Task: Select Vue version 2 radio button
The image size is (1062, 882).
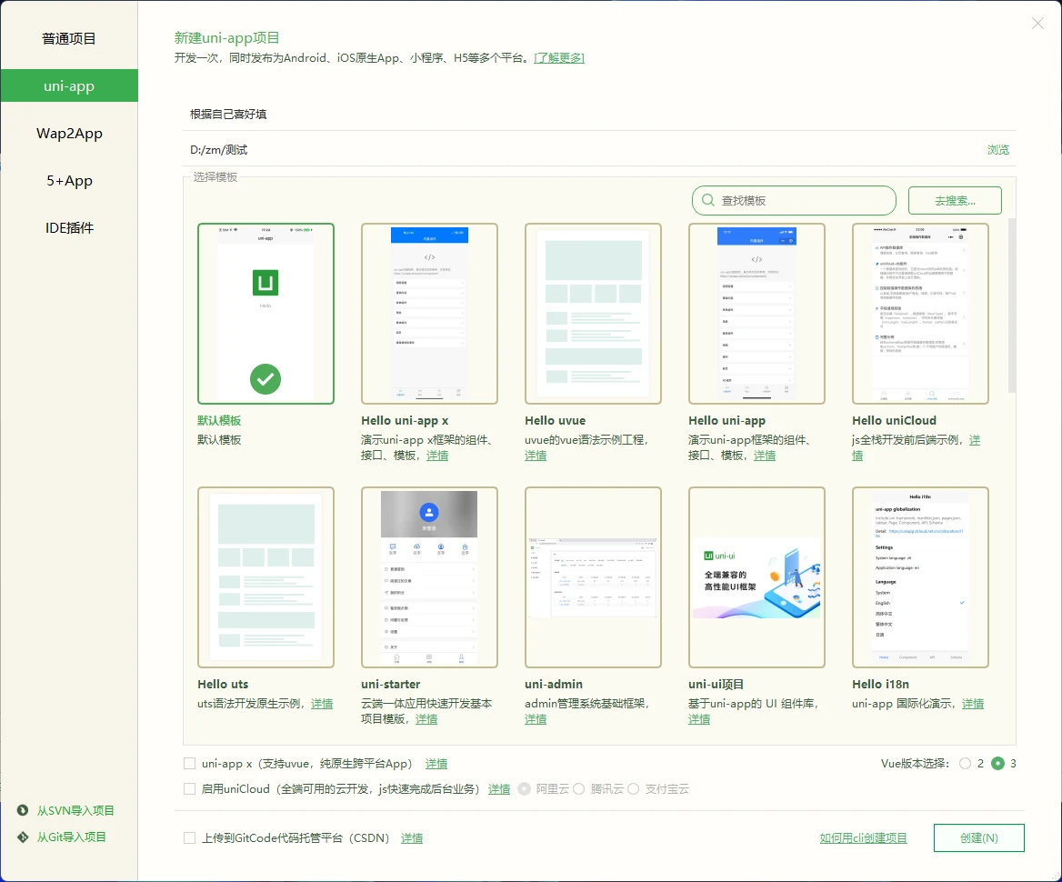Action: coord(966,765)
